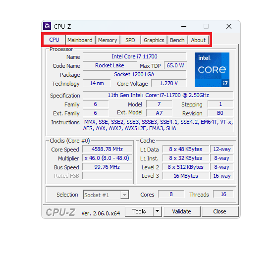The height and width of the screenshot is (256, 274).
Task: Click the L1 Inst. value 8 x 32 KBytes
Action: [186, 158]
